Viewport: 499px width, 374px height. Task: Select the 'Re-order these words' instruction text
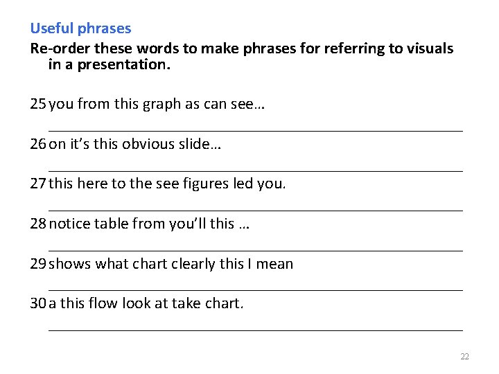click(241, 48)
